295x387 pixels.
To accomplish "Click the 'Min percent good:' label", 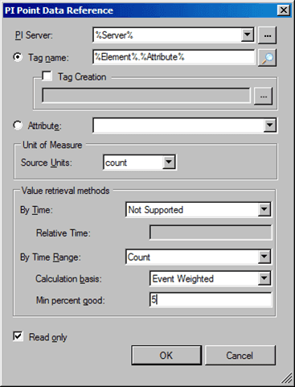I will pos(71,300).
